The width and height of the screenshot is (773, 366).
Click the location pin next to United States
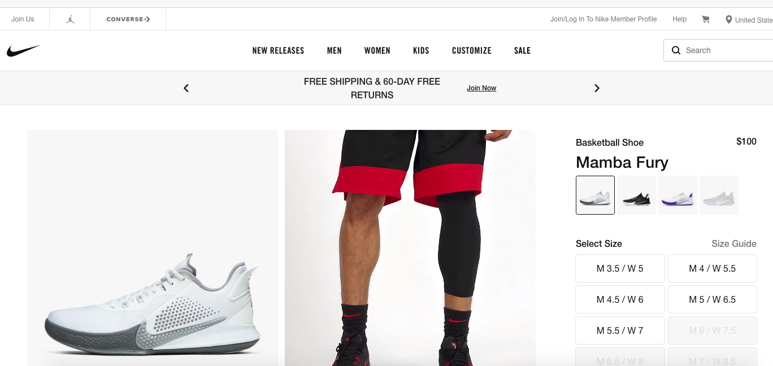[x=728, y=20]
